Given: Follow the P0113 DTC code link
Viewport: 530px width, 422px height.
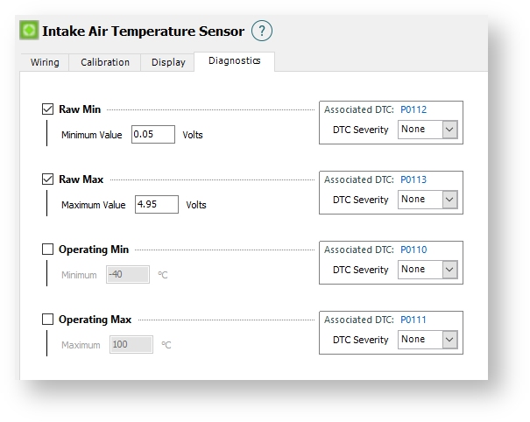Looking at the screenshot, I should [413, 179].
